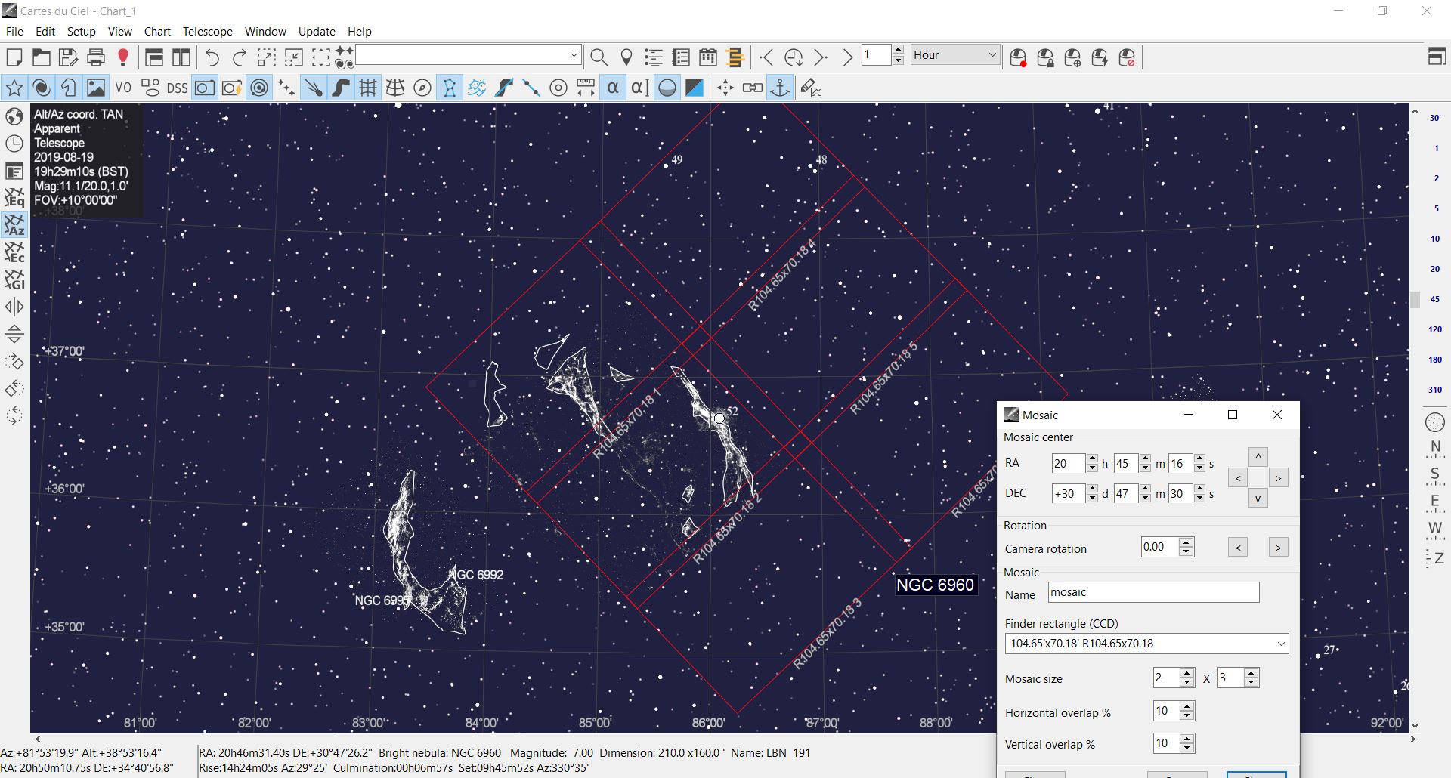Click the connect telescope icon with red dot

(1018, 57)
